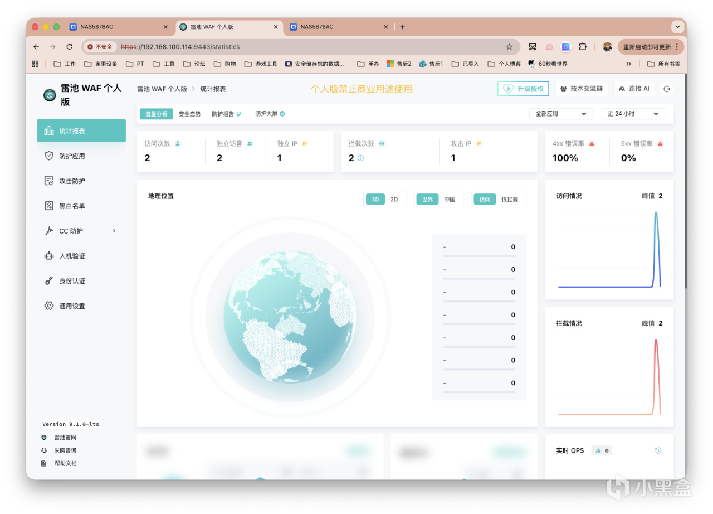Click the 雷池 WAF logo icon
The image size is (713, 514).
pyautogui.click(x=50, y=95)
